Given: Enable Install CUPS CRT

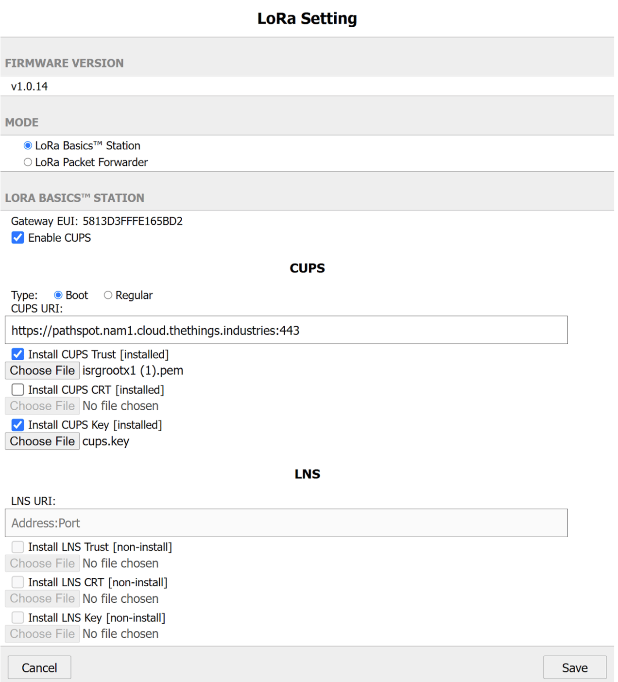Looking at the screenshot, I should click(17, 389).
